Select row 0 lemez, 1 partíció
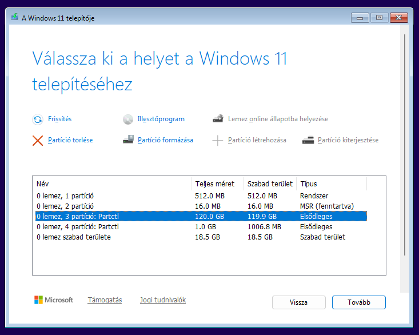 click(201, 196)
